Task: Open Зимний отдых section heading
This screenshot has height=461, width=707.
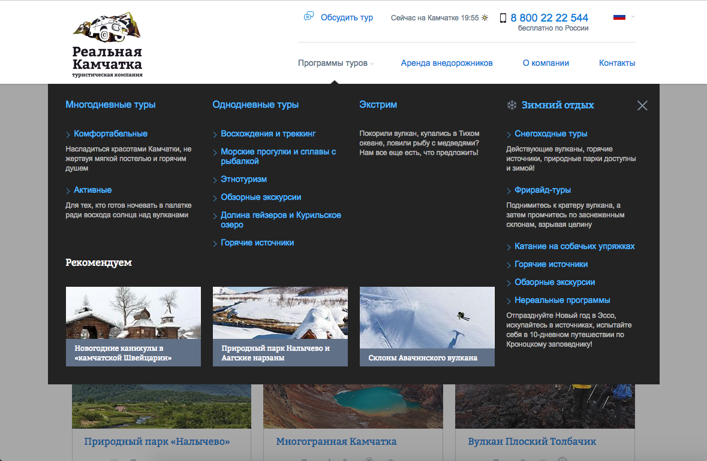Action: point(558,105)
